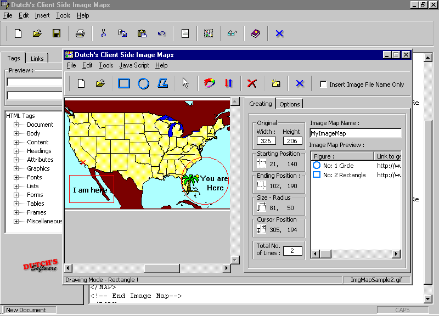The image size is (439, 316).
Task: Click the Total No. of Lines field
Action: [x=292, y=251]
